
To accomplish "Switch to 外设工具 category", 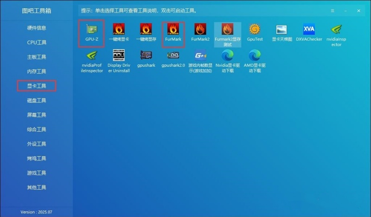I will click(x=37, y=144).
